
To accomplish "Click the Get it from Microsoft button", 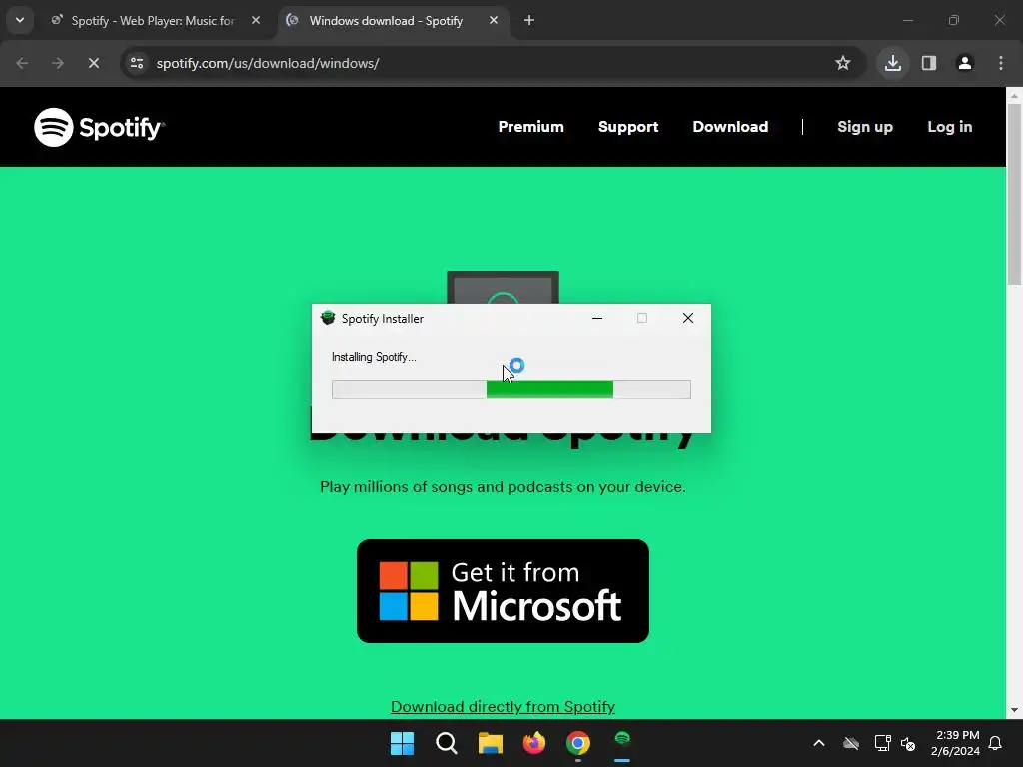I will [x=504, y=591].
